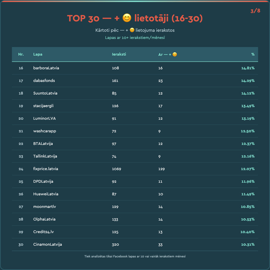The image size is (270, 270).
Task: Open the LuminorLVA page entry
Action: tap(44, 118)
